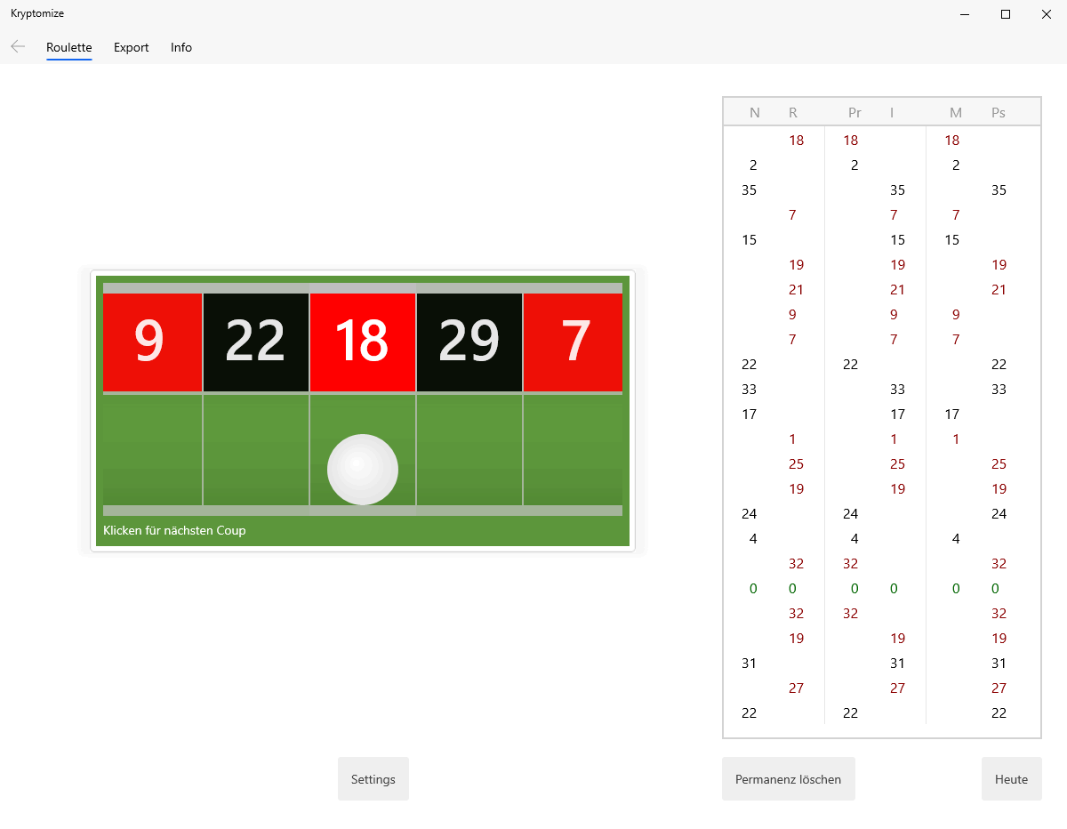Select 2 in the N column

coord(753,165)
